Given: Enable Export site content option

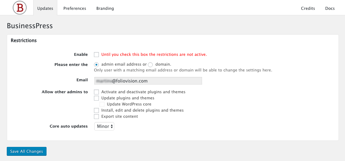Looking at the screenshot, I should (96, 117).
